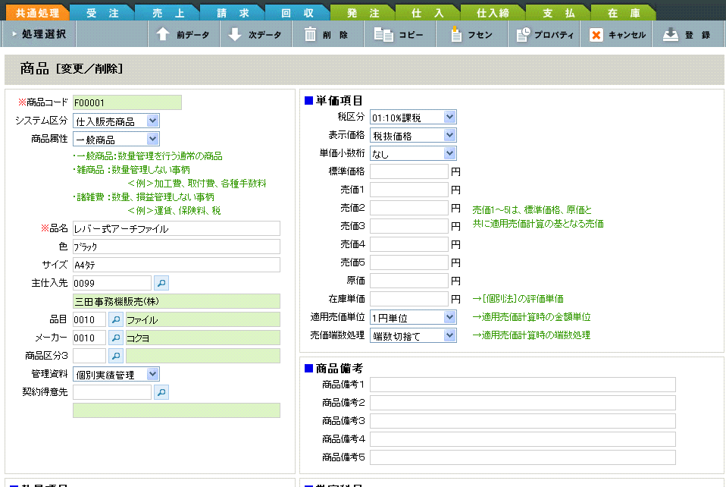Click the 商品備考3 input field

pos(523,421)
